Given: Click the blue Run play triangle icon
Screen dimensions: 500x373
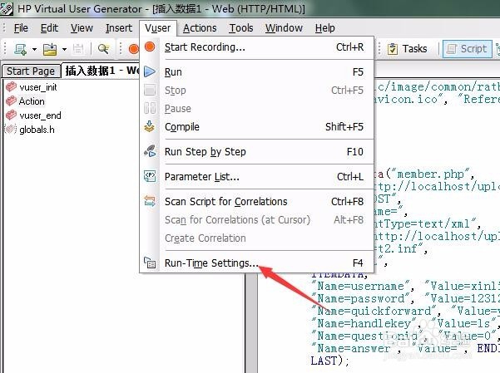Looking at the screenshot, I should point(150,71).
